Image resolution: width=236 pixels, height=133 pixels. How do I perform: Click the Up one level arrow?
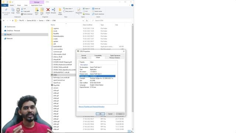coord(13,21)
